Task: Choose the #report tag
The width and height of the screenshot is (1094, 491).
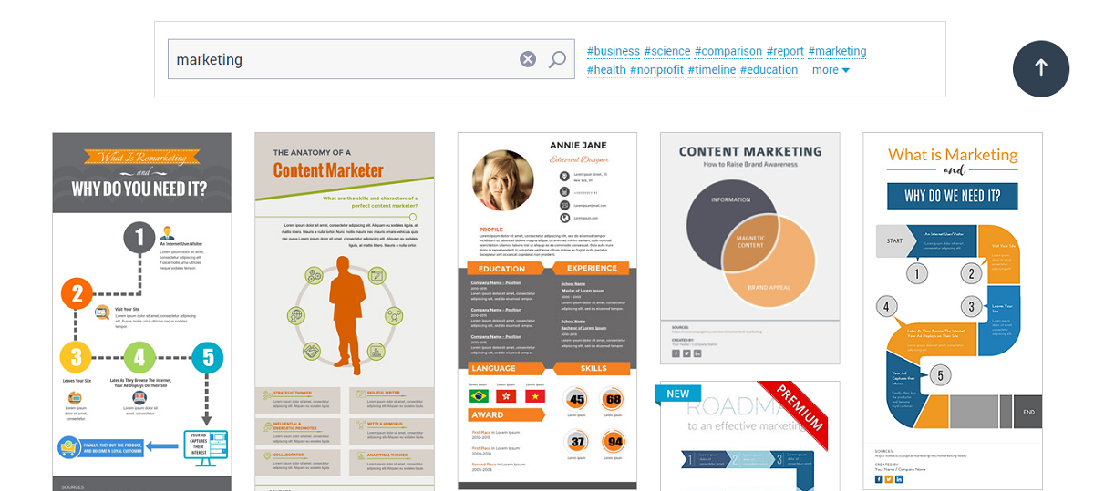Action: point(785,51)
